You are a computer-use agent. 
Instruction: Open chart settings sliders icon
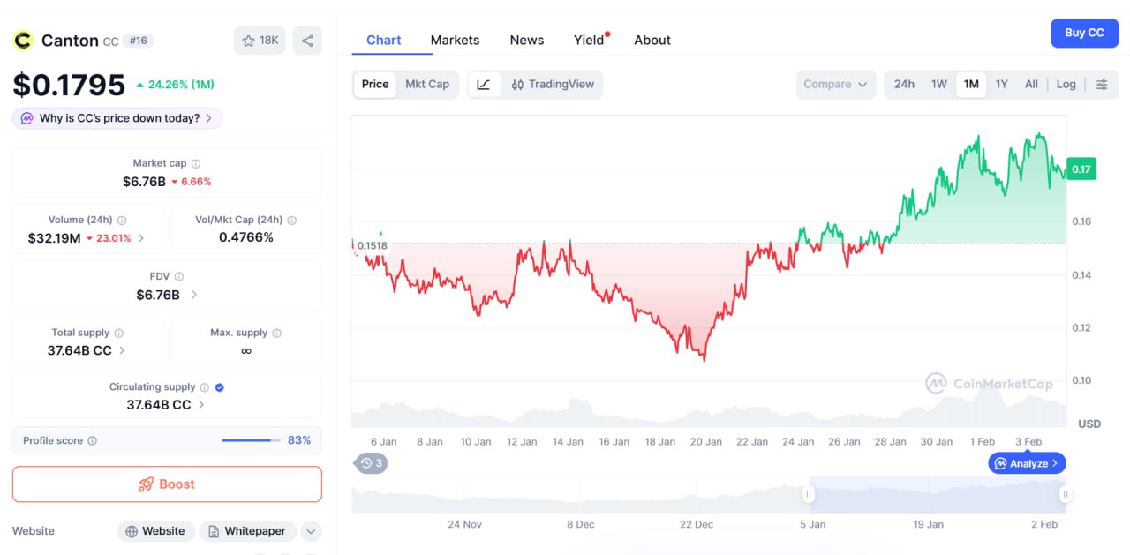click(1102, 85)
